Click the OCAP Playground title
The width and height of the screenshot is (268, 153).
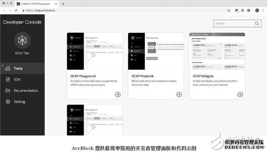coord(83,76)
